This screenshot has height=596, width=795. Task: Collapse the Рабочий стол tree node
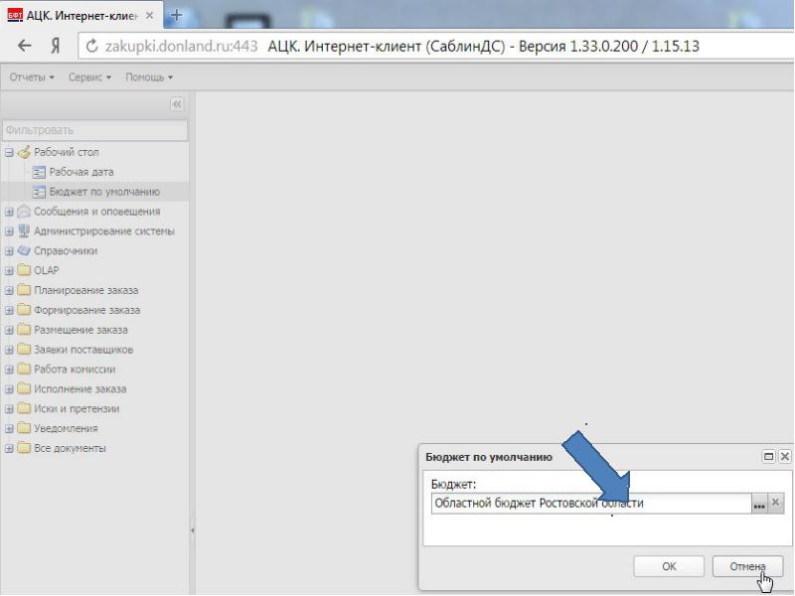(x=9, y=152)
